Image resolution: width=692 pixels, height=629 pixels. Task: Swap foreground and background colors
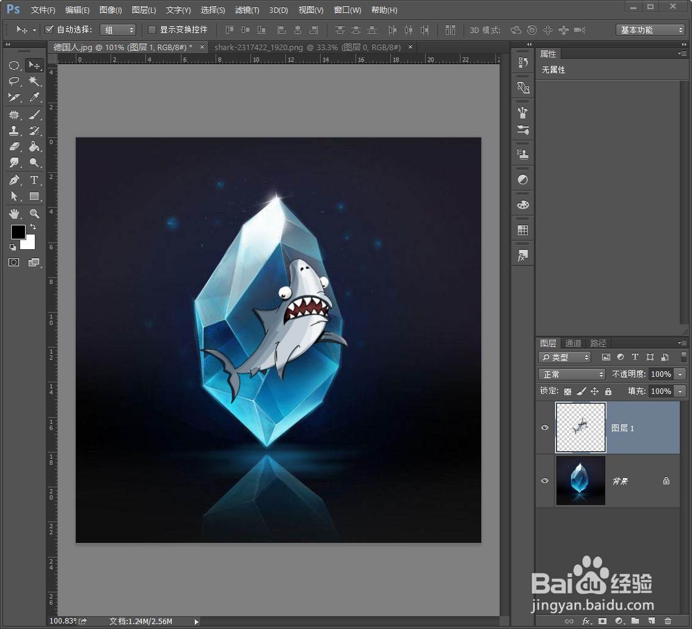tap(33, 227)
